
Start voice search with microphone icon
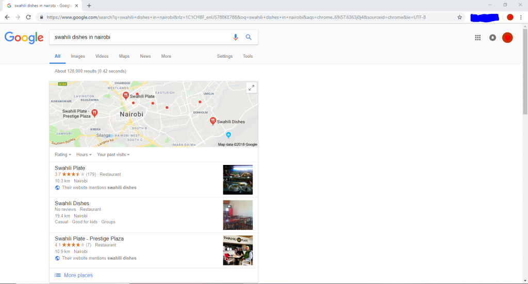tap(235, 37)
